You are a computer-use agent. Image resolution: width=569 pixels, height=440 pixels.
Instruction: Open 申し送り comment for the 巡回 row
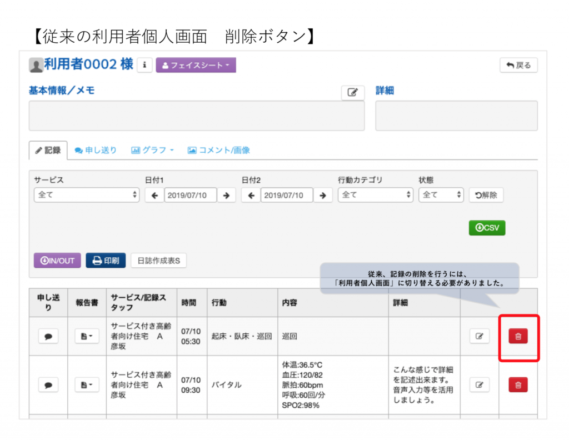(x=48, y=336)
